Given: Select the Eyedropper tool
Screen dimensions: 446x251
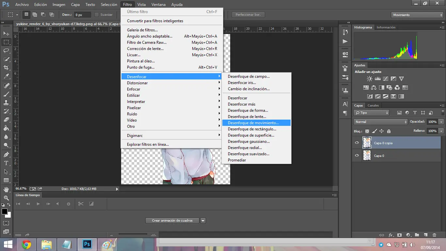Looking at the screenshot, I should click(x=6, y=76).
